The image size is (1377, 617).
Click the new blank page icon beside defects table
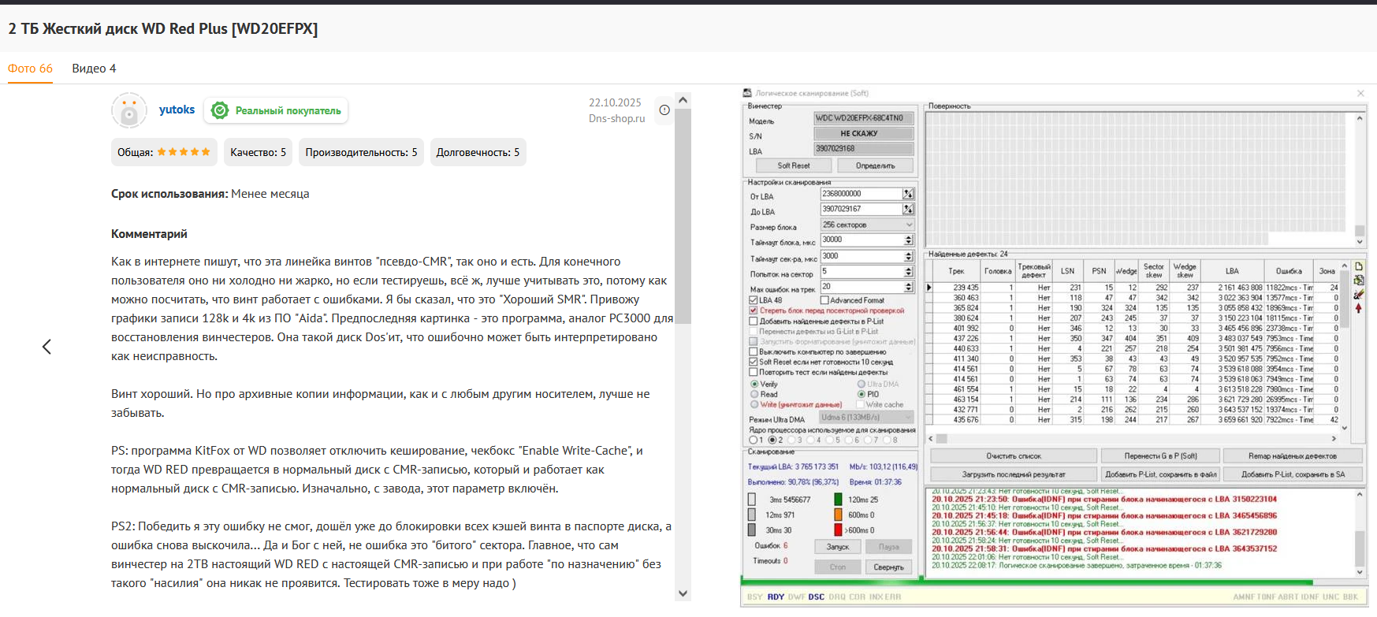(x=1358, y=267)
